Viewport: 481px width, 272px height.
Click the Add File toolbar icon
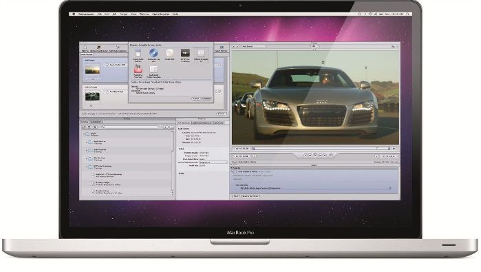tap(85, 48)
